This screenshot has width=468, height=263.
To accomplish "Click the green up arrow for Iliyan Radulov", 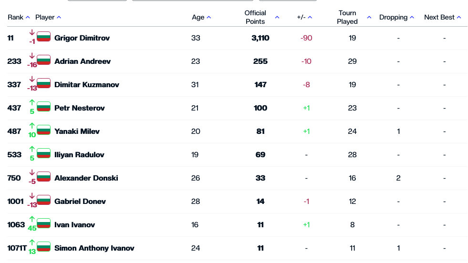I will point(32,149).
